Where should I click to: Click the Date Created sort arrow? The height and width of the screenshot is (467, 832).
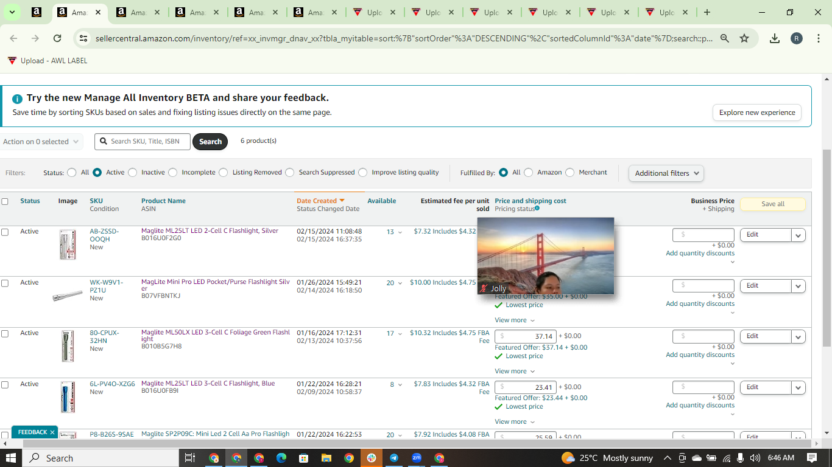point(342,201)
